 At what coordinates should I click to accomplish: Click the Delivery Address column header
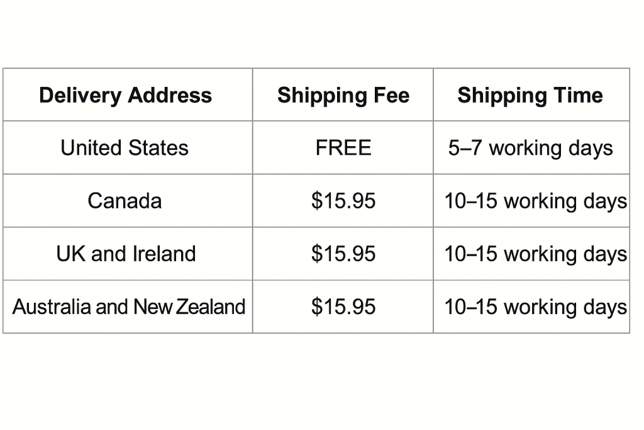coord(128,95)
